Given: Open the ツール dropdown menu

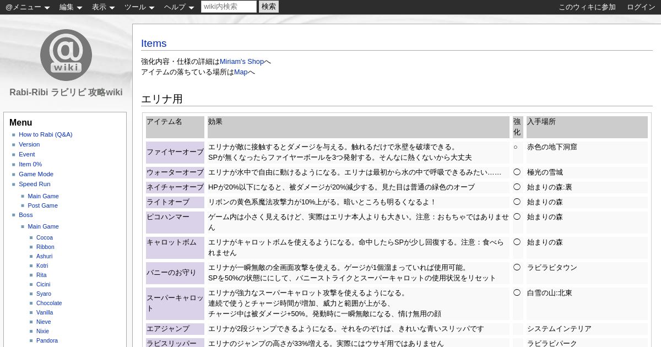Looking at the screenshot, I should click(x=139, y=7).
